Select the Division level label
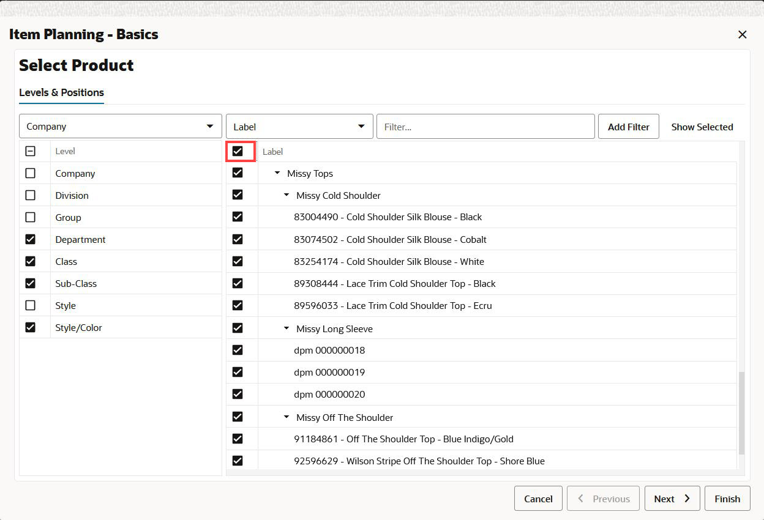The width and height of the screenshot is (764, 520). [72, 195]
